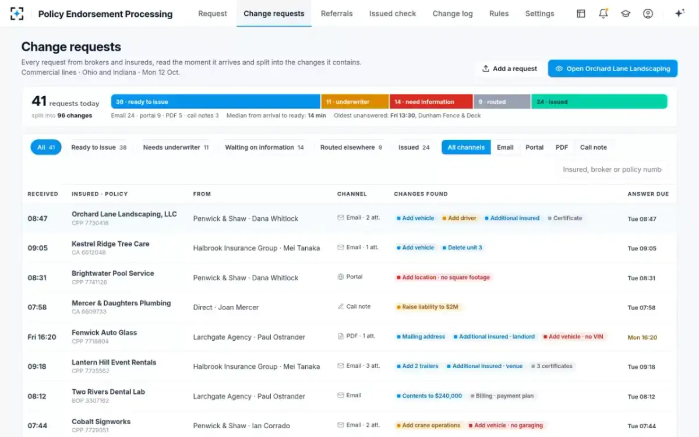The width and height of the screenshot is (699, 437).
Task: Click the orange underwriter segment of the status bar
Action: [355, 101]
